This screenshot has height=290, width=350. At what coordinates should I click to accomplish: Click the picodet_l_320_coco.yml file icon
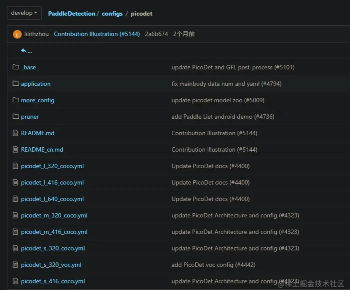pos(15,166)
